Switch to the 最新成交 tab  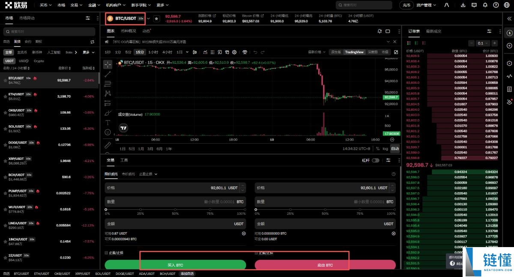(x=433, y=31)
